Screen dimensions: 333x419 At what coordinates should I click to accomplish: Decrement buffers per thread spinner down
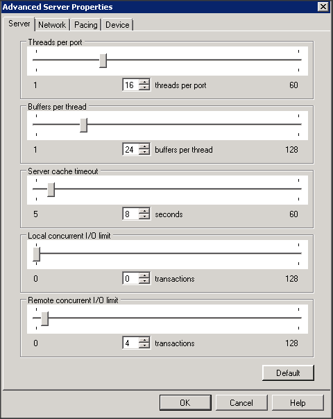click(144, 152)
